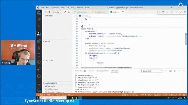Change line endings via CRLF status item
The image size is (188, 105).
coord(150,95)
